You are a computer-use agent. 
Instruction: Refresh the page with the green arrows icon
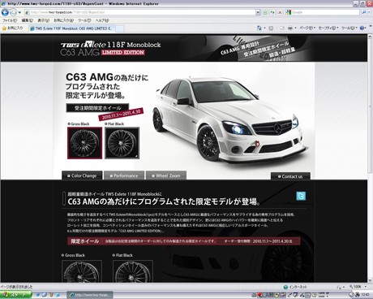[272, 12]
